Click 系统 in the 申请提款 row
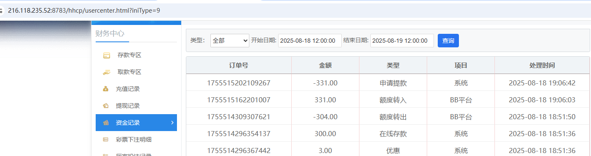This screenshot has width=591, height=156. point(461,83)
